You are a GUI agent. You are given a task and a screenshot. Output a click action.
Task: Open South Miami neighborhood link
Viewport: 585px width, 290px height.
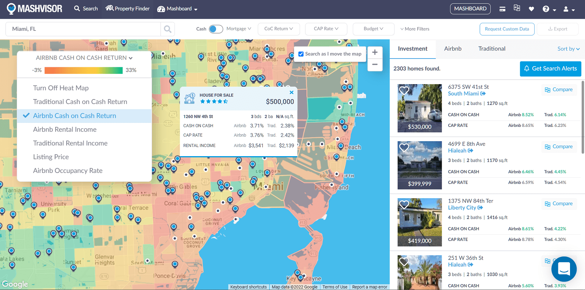467,94
